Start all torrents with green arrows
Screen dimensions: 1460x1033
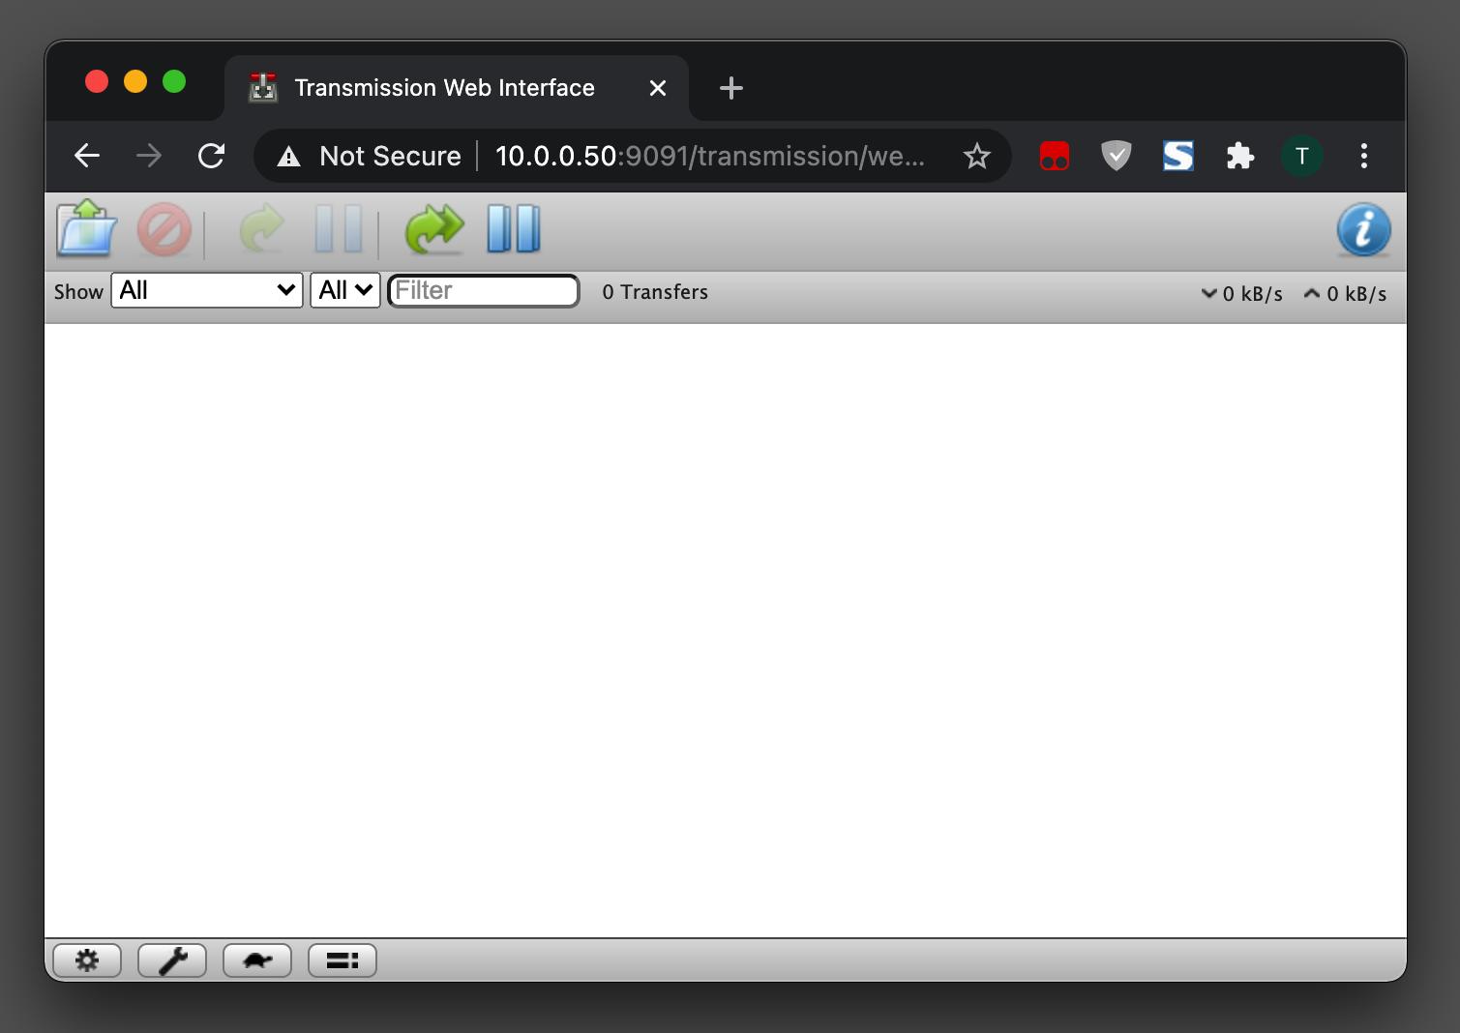coord(434,229)
